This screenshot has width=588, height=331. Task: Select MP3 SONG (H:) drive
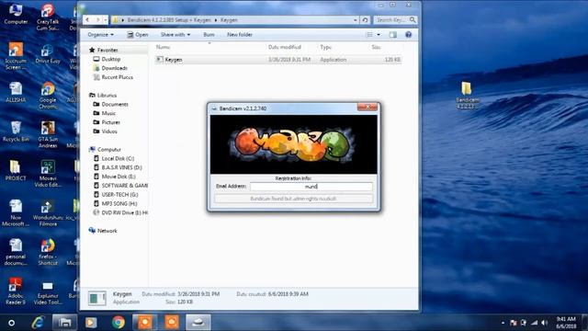[x=119, y=203]
